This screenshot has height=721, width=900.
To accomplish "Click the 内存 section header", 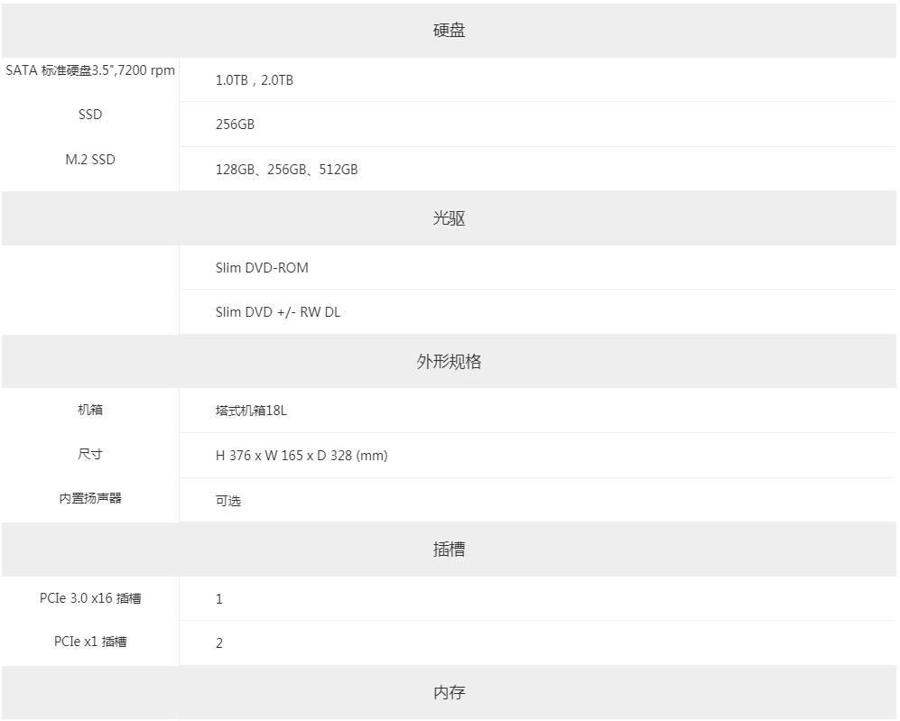I will [x=449, y=692].
